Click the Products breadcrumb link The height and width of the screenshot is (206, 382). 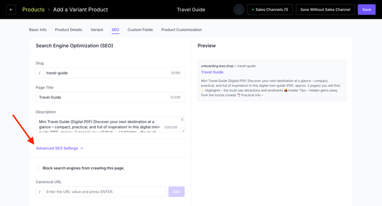34,10
